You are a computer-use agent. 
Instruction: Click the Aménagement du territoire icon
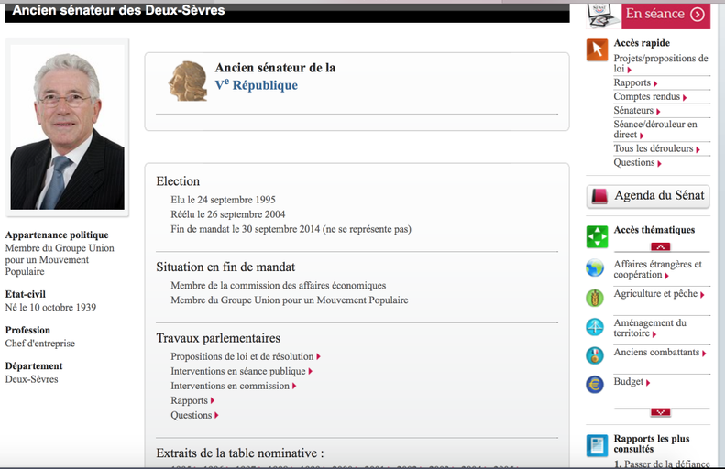point(595,327)
